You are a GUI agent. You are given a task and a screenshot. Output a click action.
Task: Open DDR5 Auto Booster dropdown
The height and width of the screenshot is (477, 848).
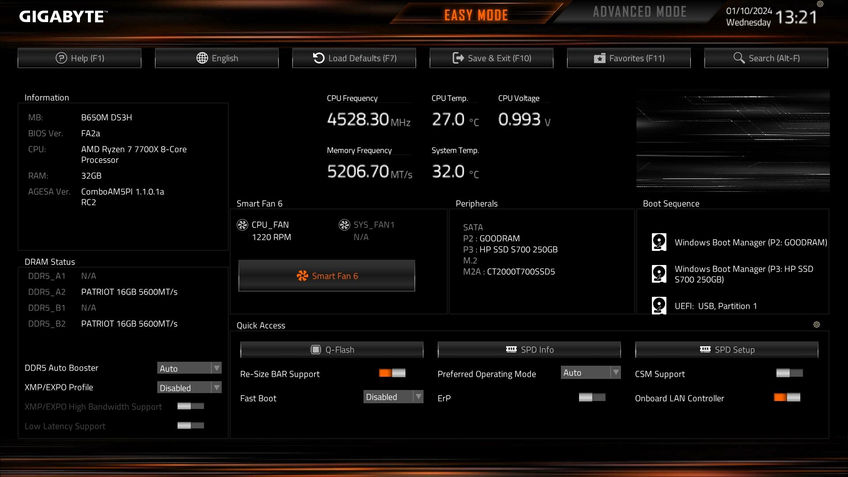[x=189, y=368]
